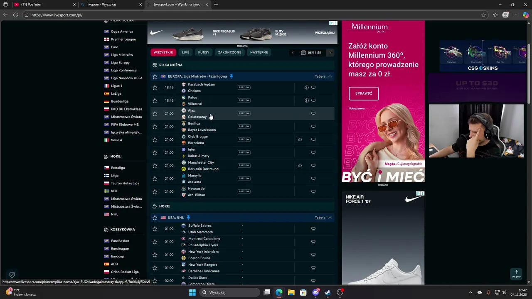Click the audio headphones icon for Club Brugge match
The width and height of the screenshot is (532, 299).
[x=300, y=140]
